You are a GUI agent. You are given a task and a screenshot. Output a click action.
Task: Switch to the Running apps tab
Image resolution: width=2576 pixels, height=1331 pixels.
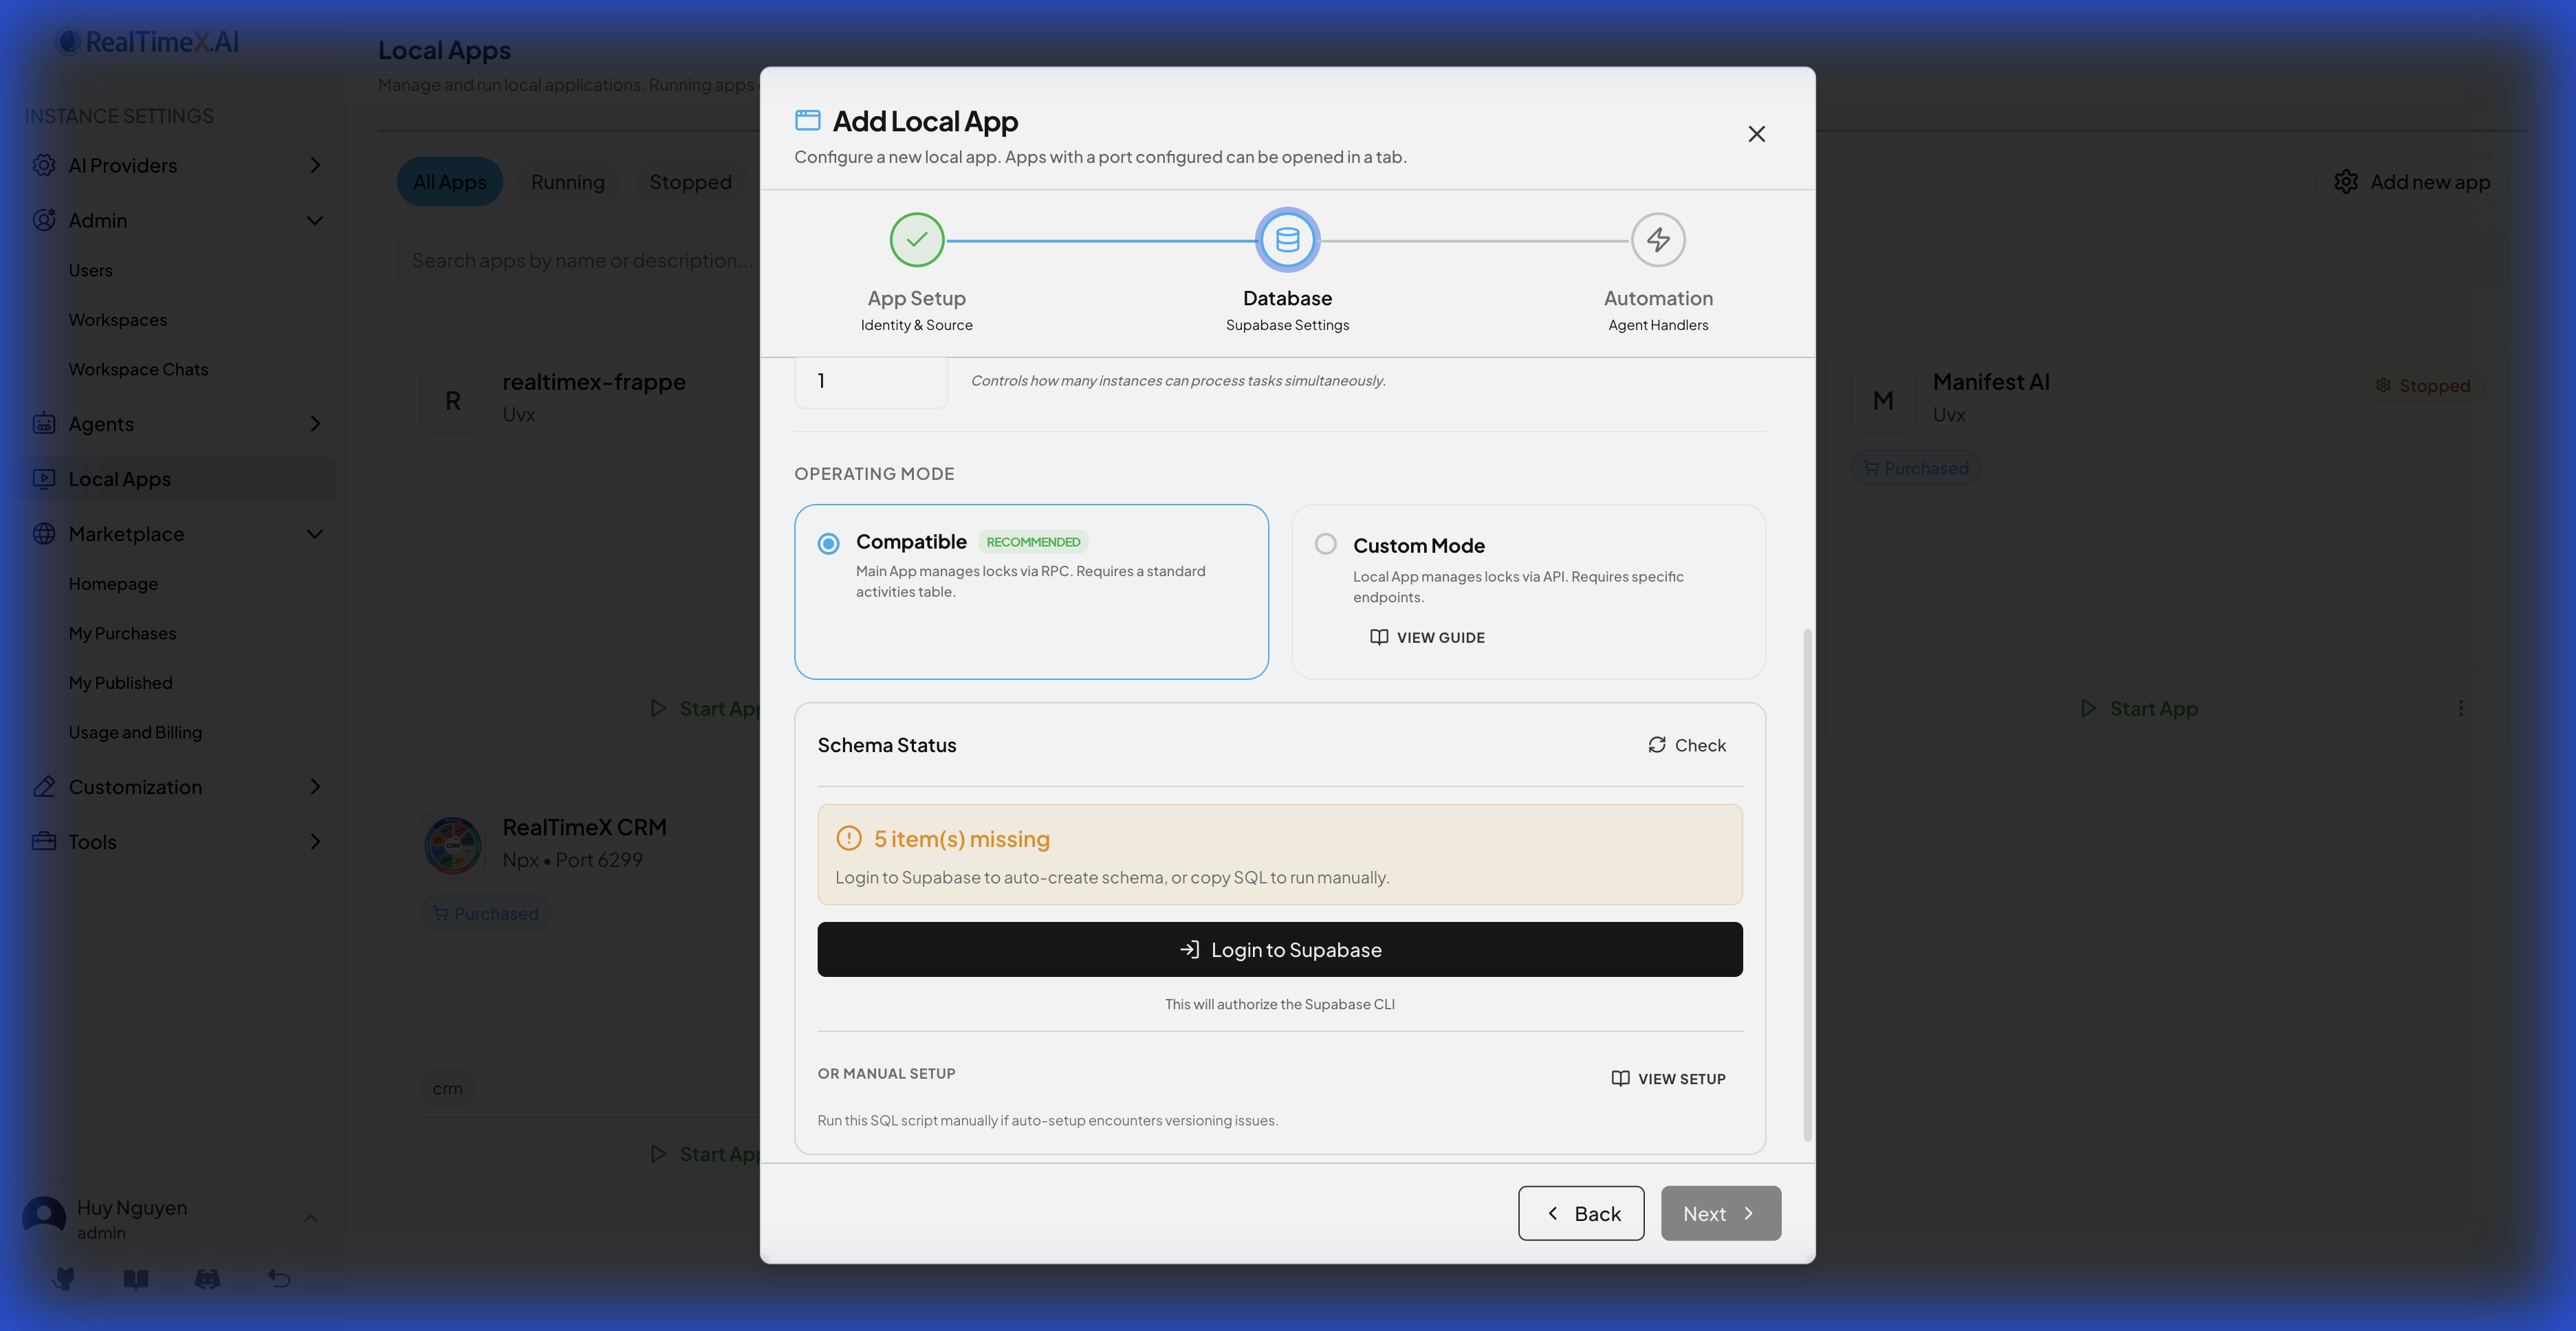click(568, 181)
